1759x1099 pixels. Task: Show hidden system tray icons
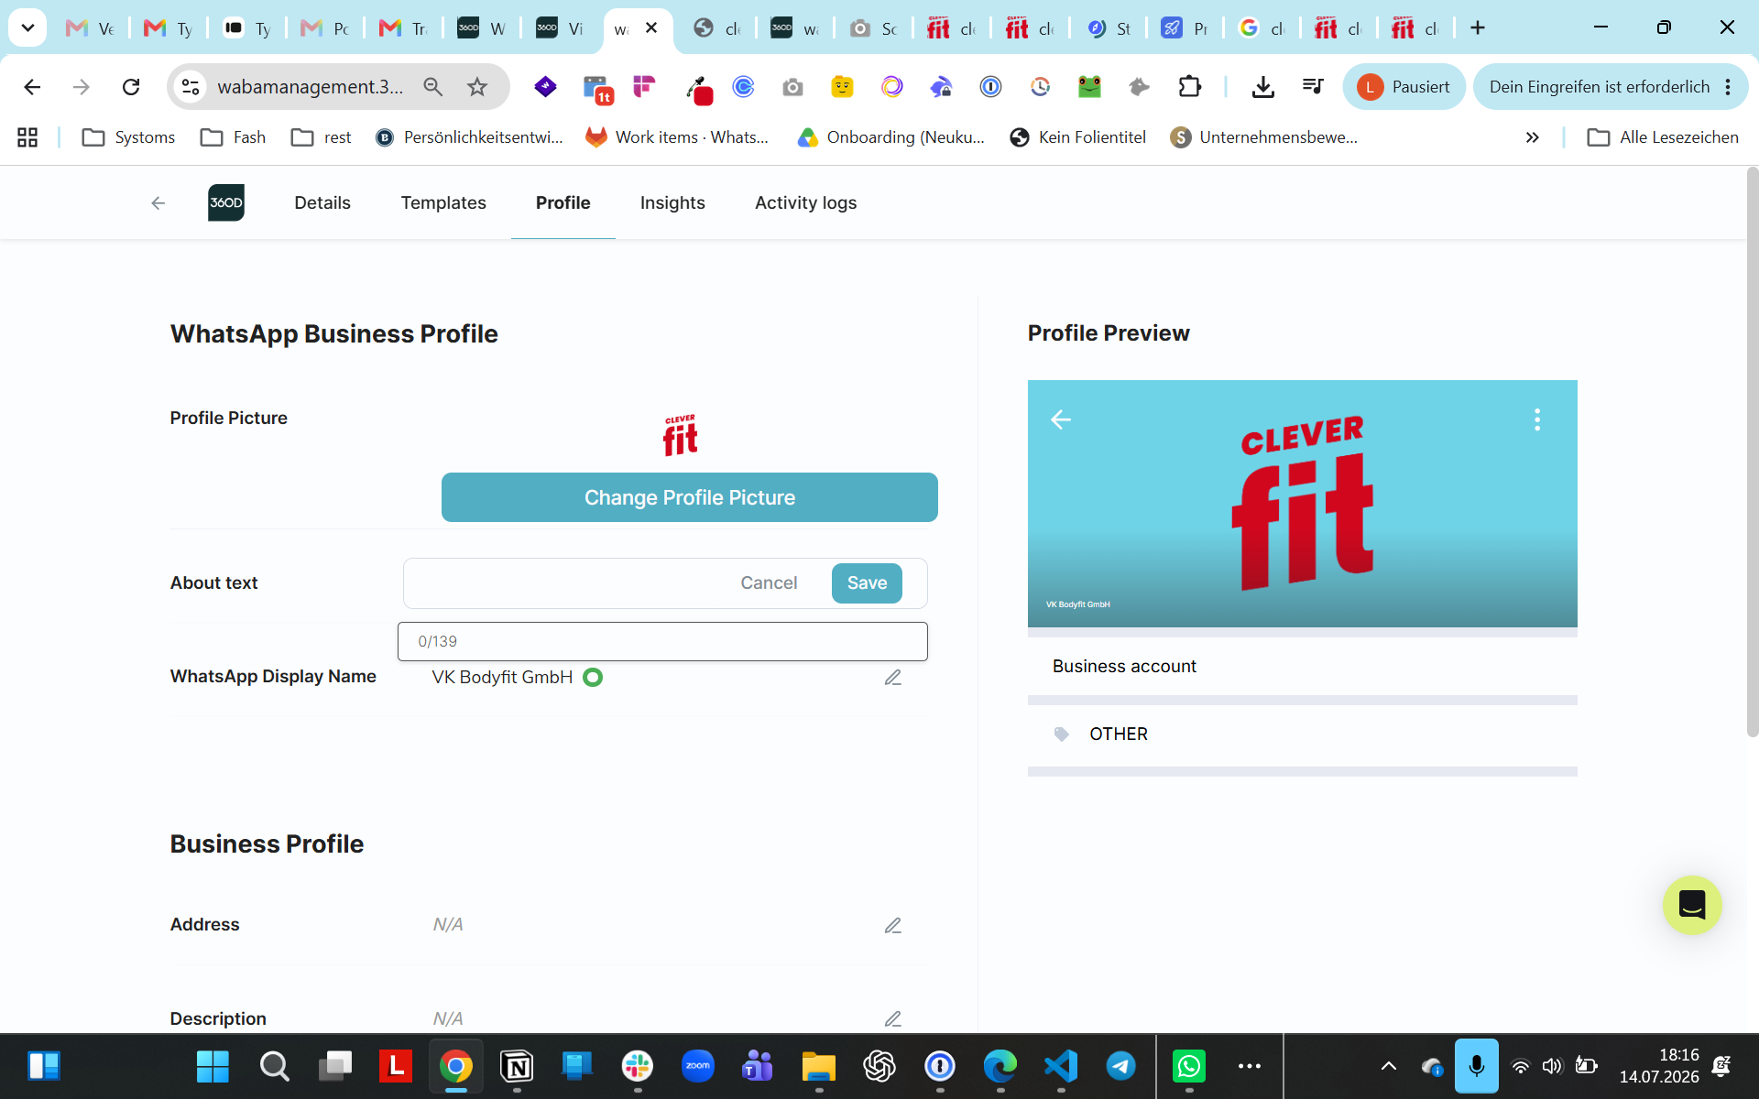(x=1389, y=1066)
